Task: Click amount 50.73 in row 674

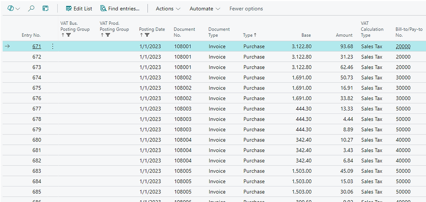Action: tap(347, 77)
